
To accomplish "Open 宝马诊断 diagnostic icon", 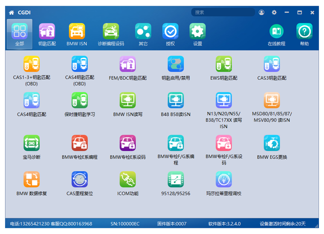I will 31,143.
